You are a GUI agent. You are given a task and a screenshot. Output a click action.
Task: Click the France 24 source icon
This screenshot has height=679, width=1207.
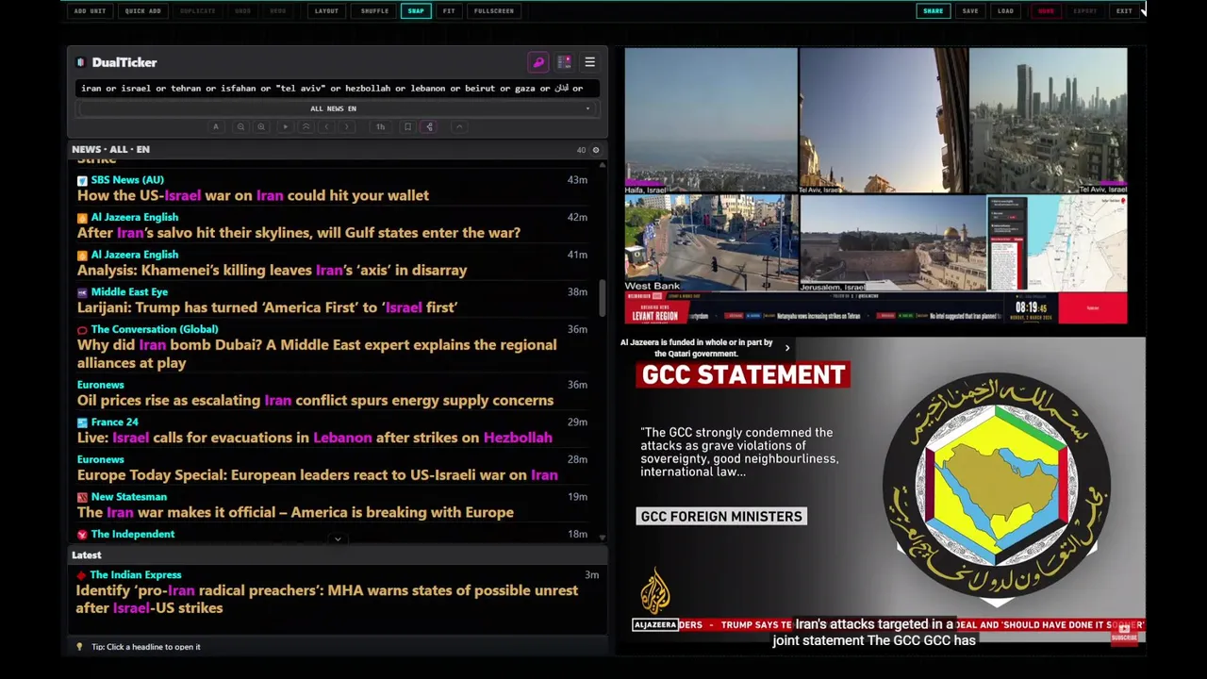82,422
